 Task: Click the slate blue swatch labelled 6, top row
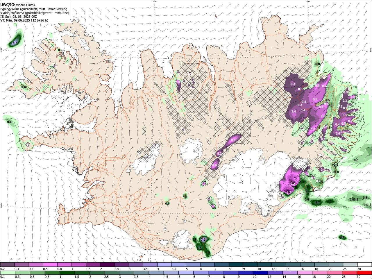(208, 265)
